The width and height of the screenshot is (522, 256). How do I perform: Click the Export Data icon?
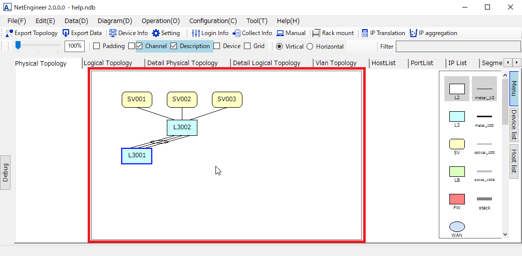(66, 33)
